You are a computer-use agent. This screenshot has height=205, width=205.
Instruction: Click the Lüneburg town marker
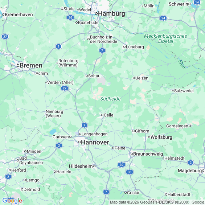coord(124,47)
